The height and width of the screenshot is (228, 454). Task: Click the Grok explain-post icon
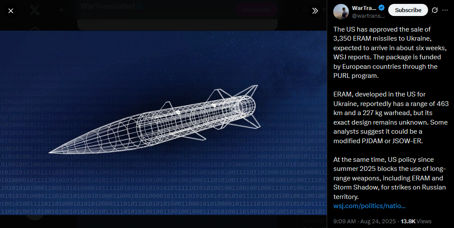[435, 10]
